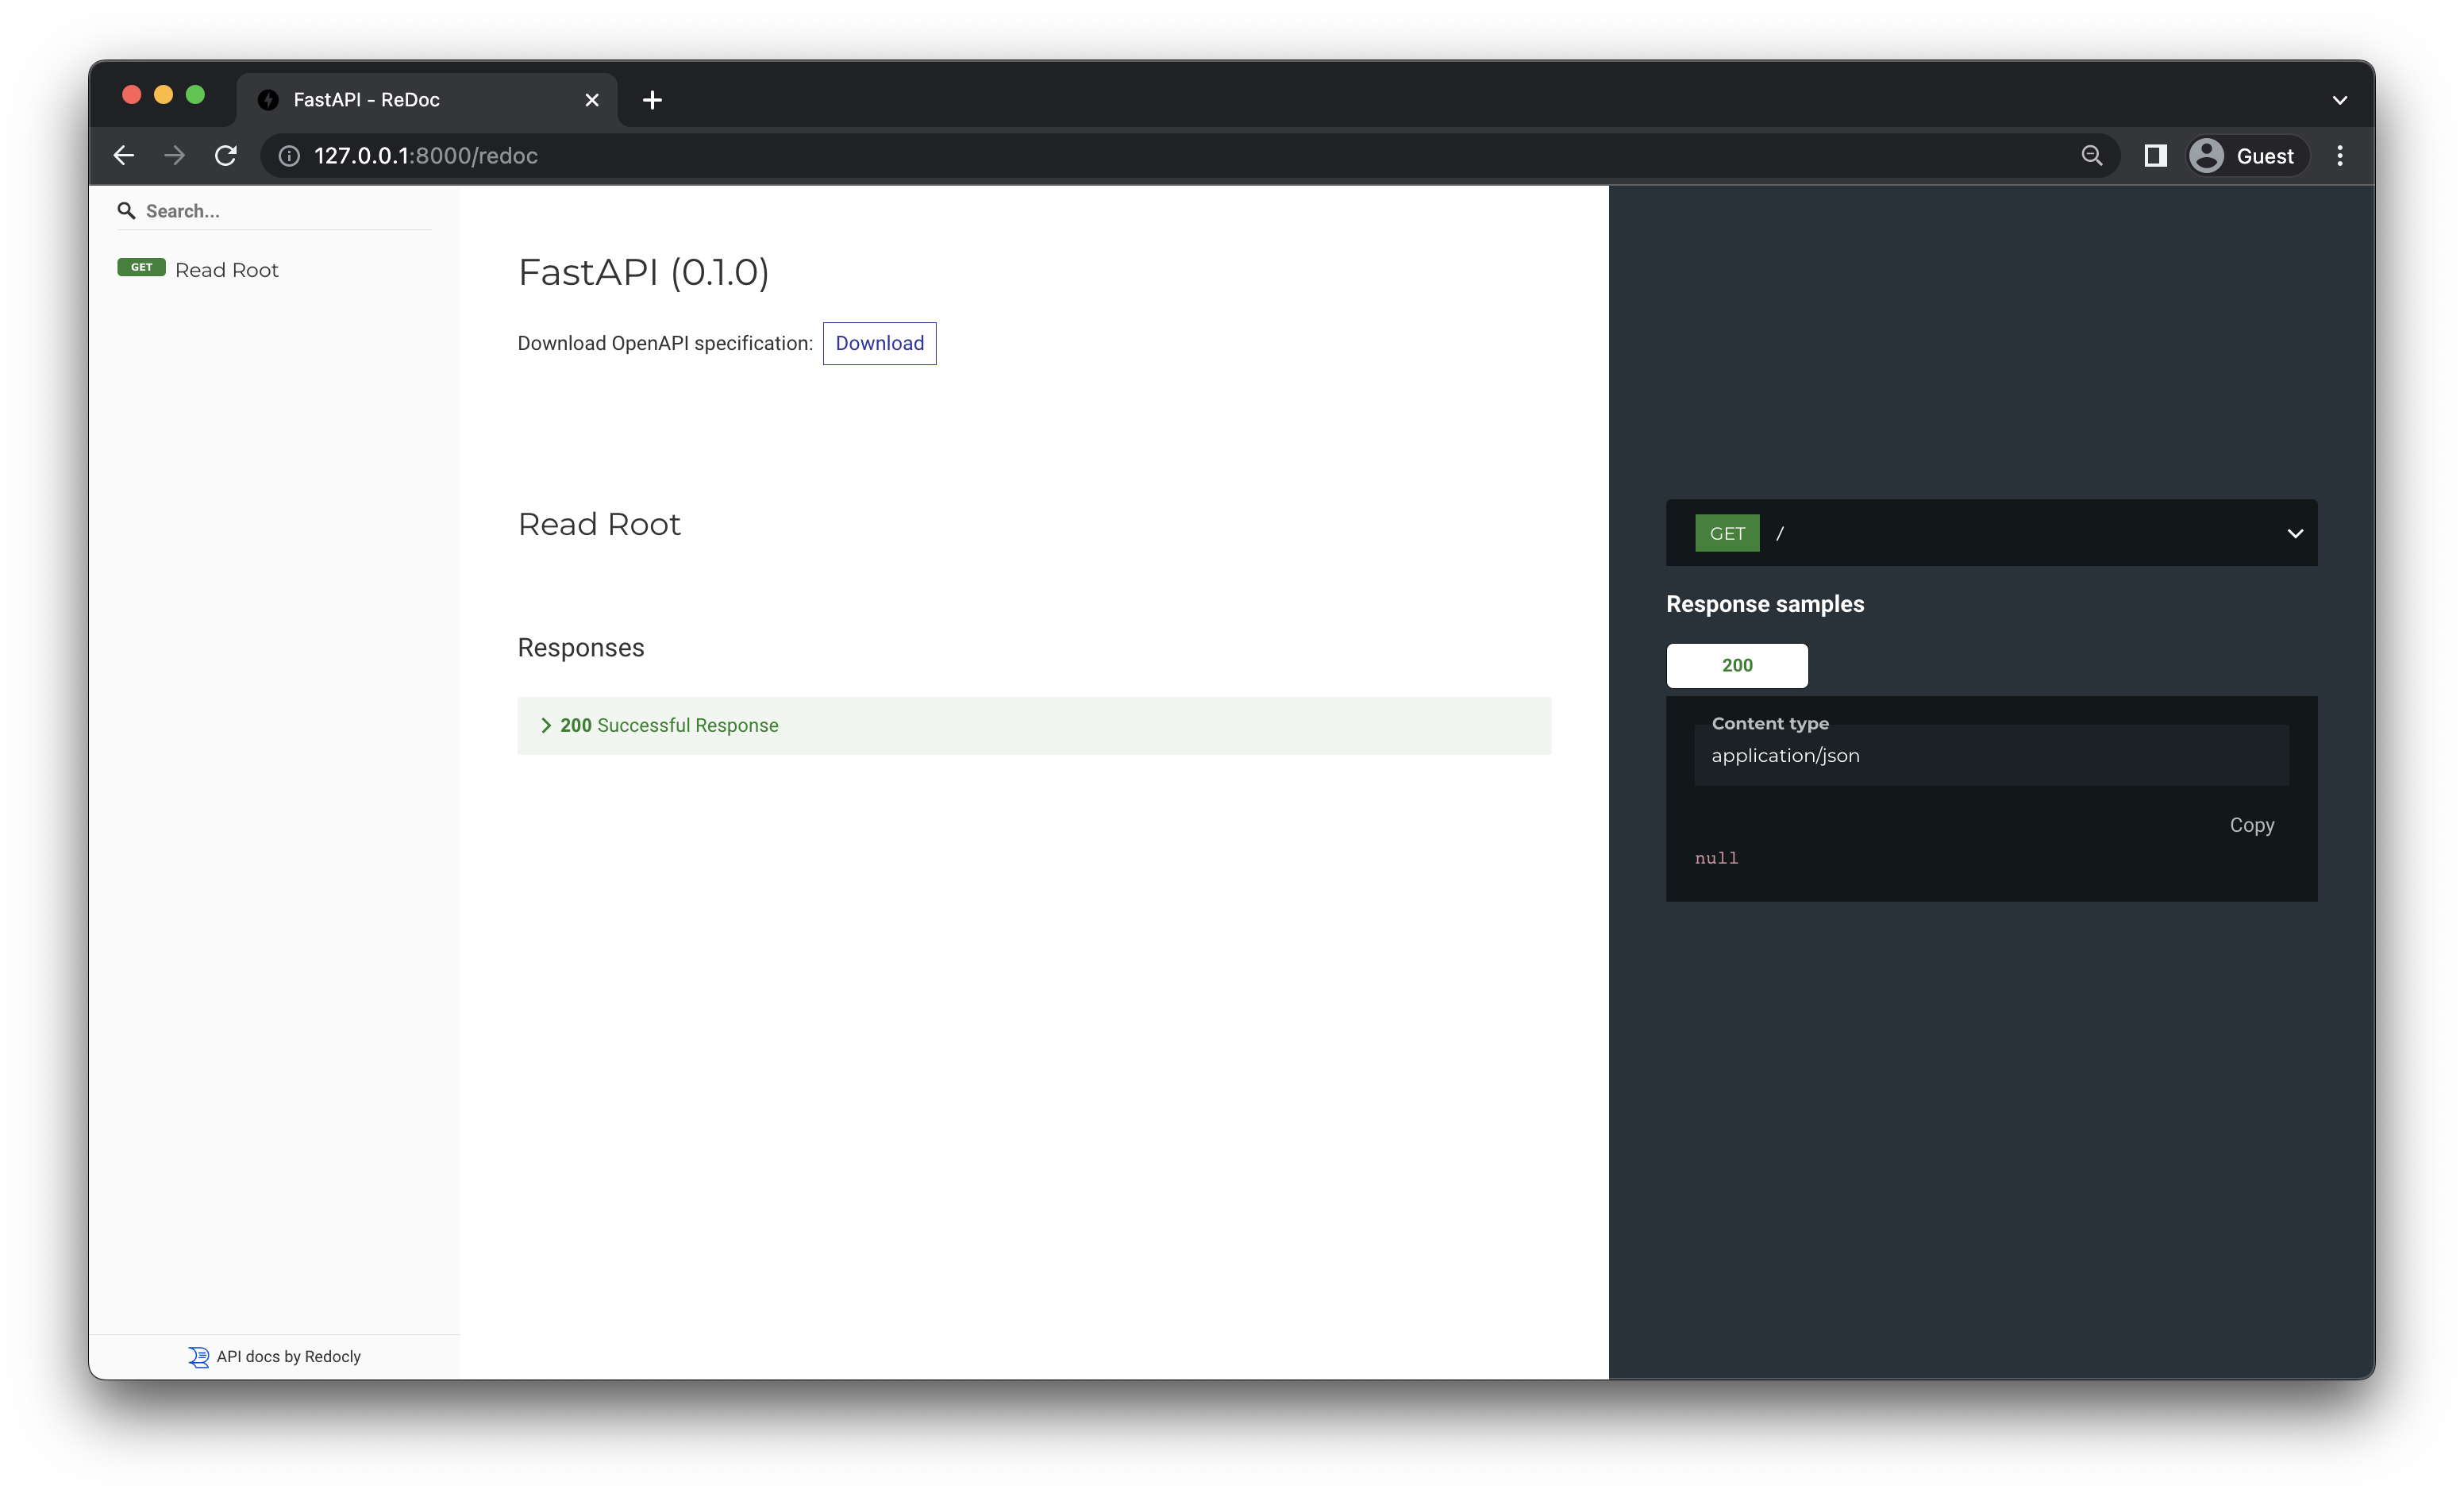The image size is (2464, 1497).
Task: Click the Redocly logo near API docs link
Action: (x=198, y=1356)
